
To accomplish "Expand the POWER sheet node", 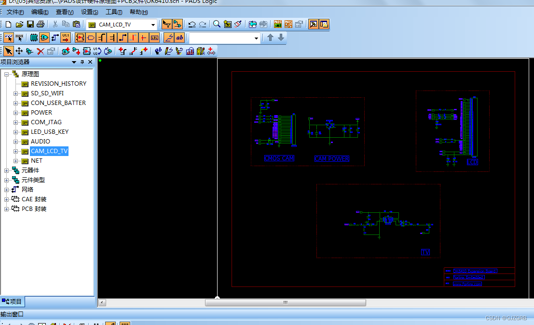I will point(15,113).
